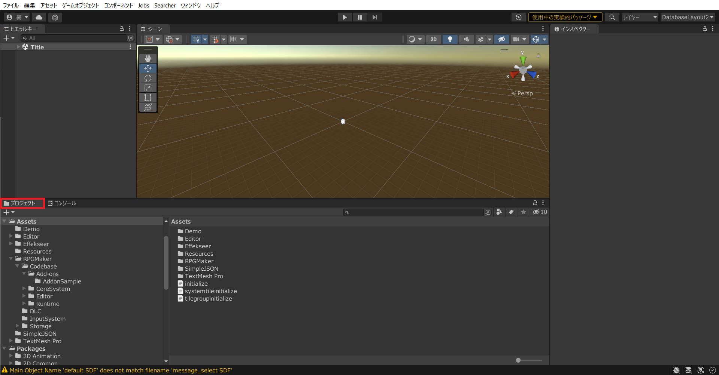
Task: Click the experimental packages in use button
Action: coord(565,17)
